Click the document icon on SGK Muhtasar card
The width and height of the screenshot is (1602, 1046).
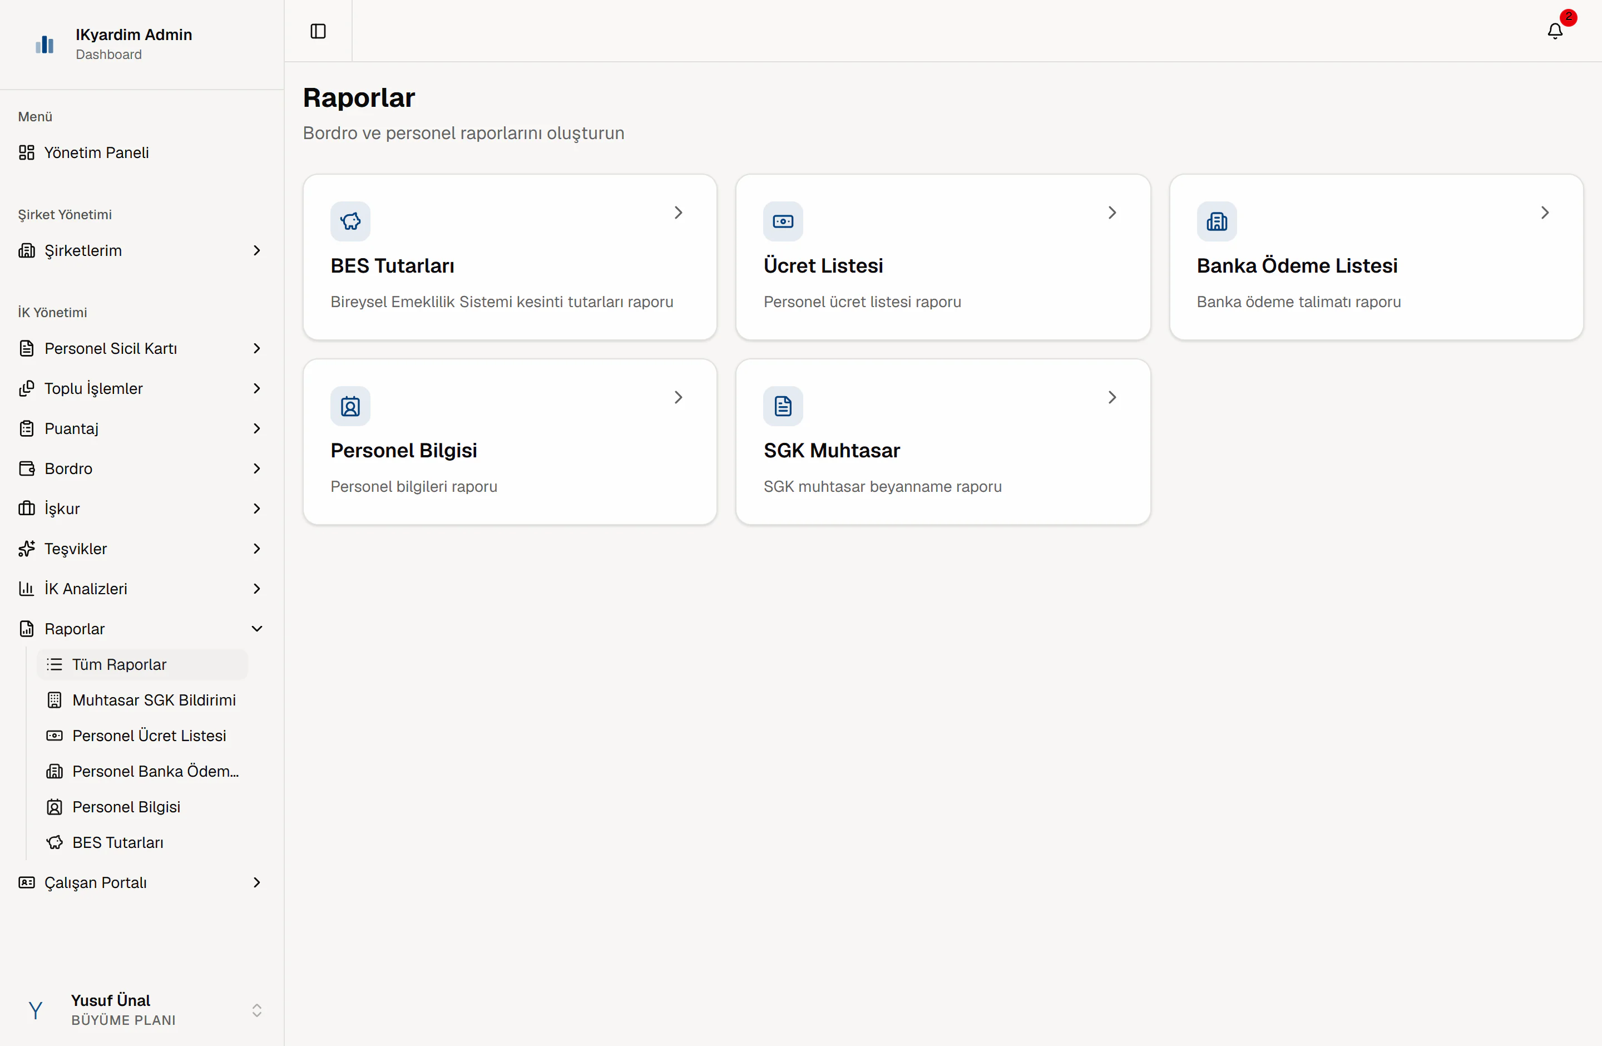[x=783, y=406]
